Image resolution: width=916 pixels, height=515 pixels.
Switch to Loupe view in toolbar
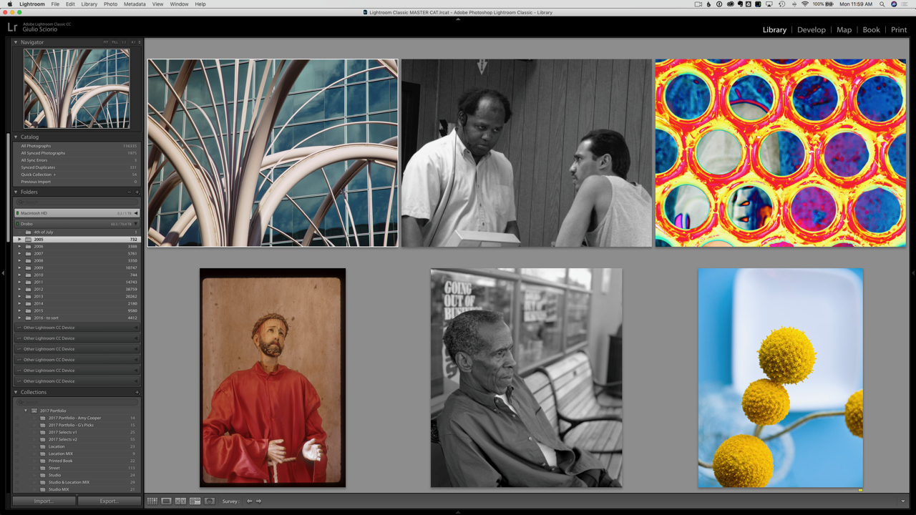point(166,501)
